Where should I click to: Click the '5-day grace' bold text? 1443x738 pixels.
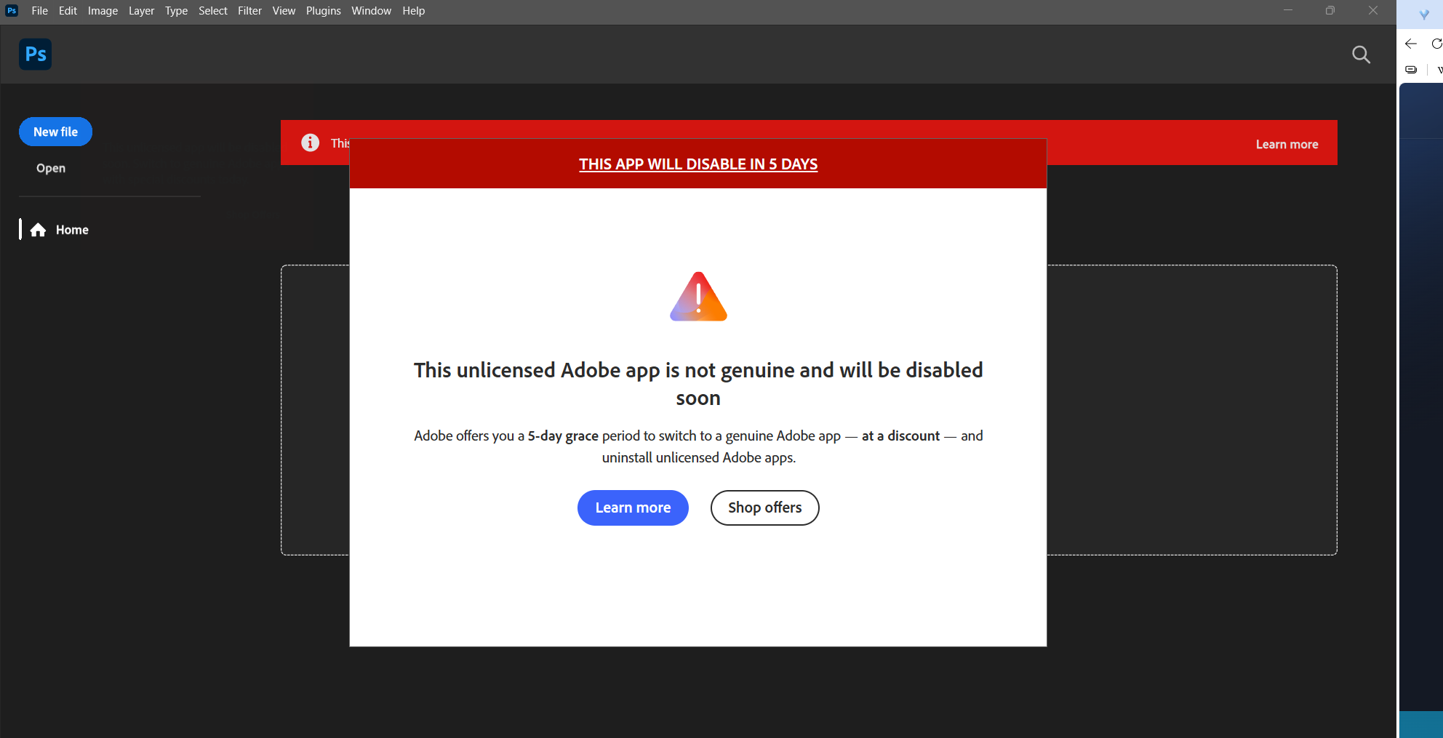point(563,436)
